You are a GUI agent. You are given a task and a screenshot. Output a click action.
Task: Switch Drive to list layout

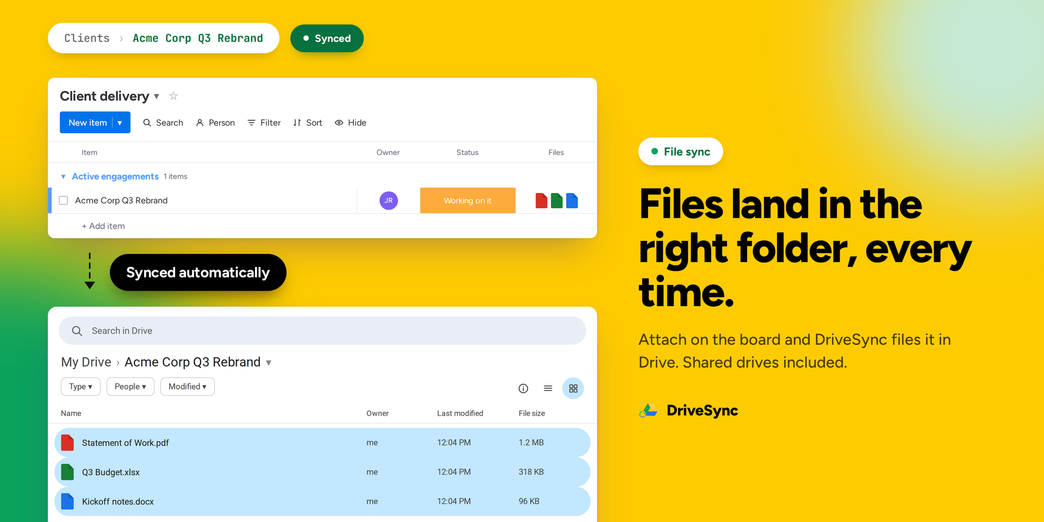548,388
